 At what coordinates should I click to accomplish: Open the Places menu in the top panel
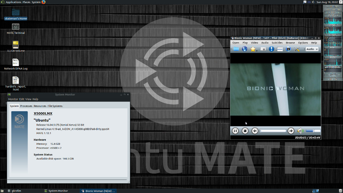point(26,2)
